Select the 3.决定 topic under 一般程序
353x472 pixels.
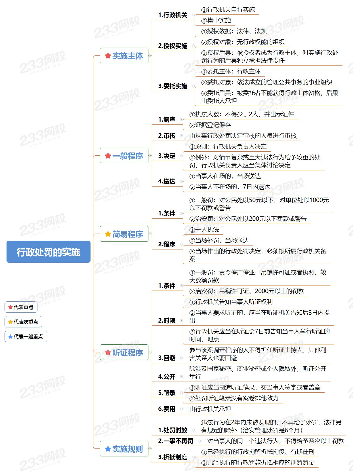point(167,156)
